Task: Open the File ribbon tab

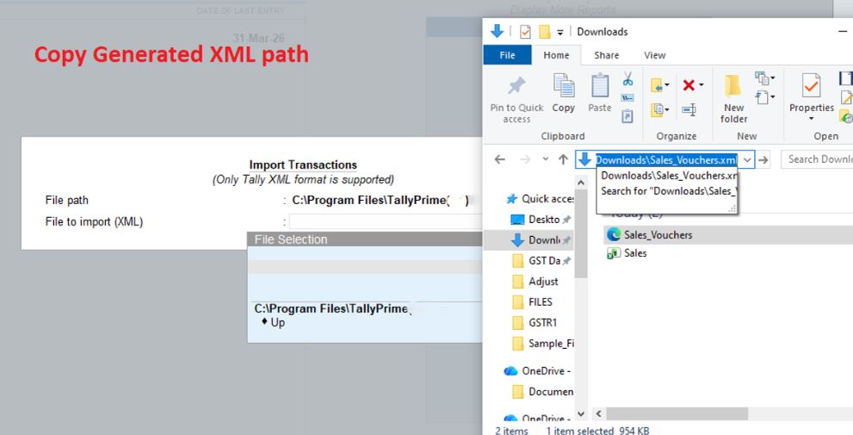Action: 507,55
